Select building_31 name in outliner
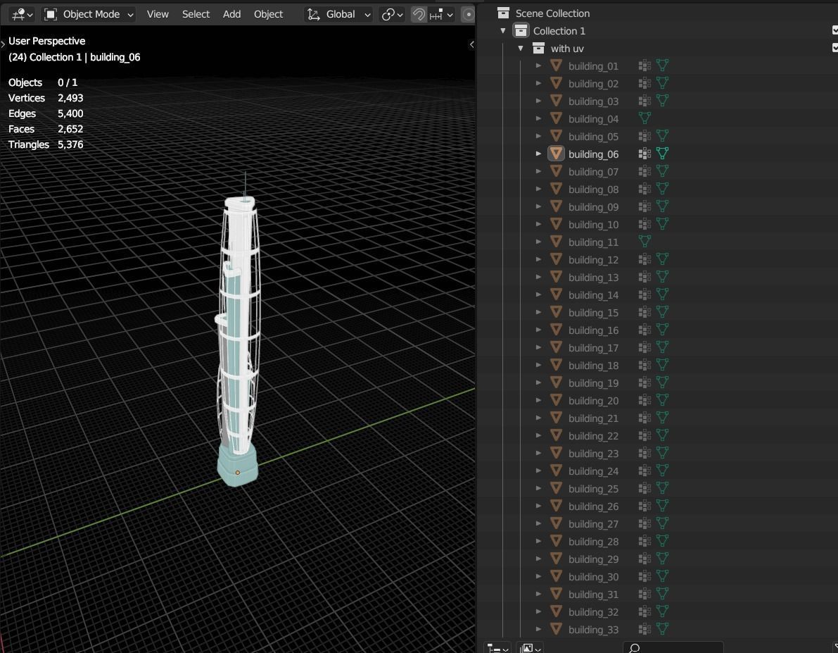Image resolution: width=838 pixels, height=653 pixels. pyautogui.click(x=593, y=595)
